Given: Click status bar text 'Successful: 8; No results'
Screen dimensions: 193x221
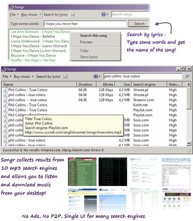Looking at the screenshot, I should pos(53,150).
